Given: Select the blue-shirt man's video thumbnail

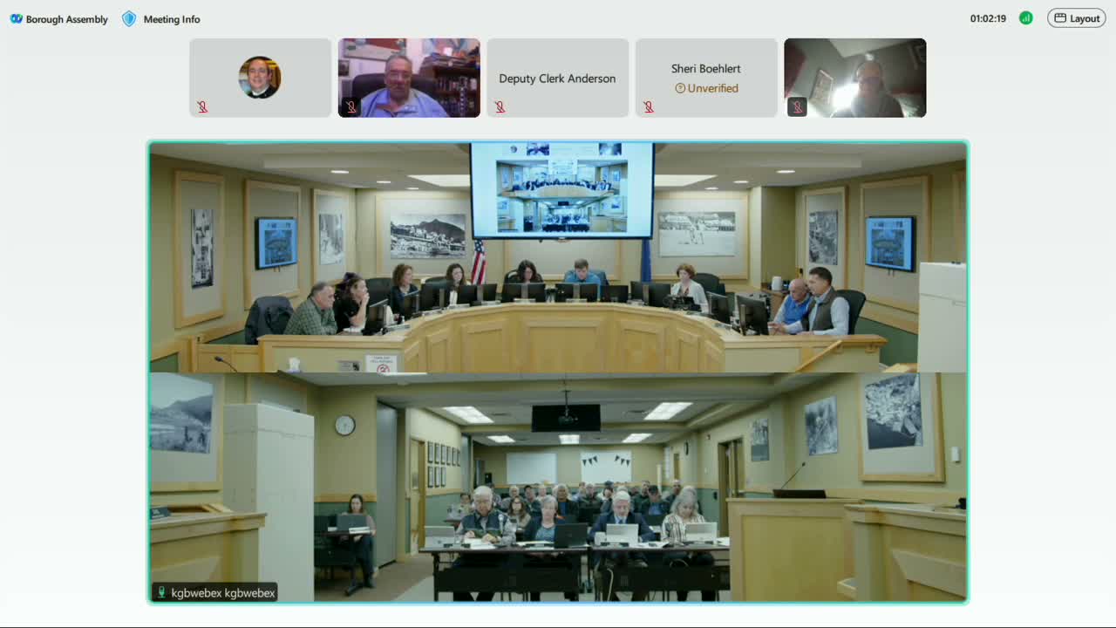Looking at the screenshot, I should (409, 78).
